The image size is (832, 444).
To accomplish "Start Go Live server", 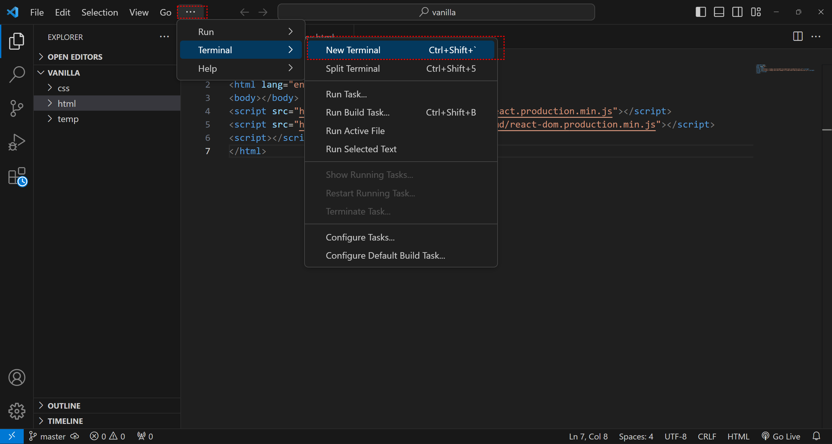I will click(x=781, y=436).
